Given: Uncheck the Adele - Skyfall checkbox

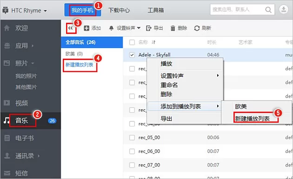Looking at the screenshot, I should point(132,55).
